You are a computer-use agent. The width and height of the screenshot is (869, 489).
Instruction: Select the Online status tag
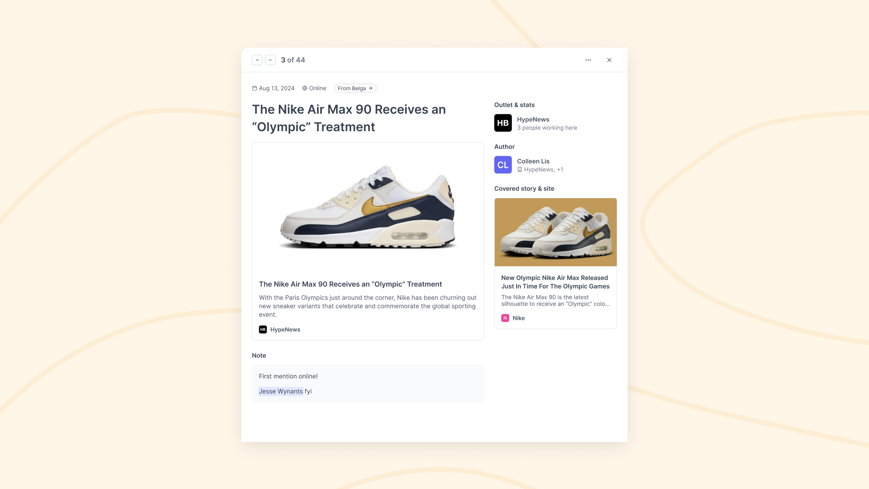[314, 88]
